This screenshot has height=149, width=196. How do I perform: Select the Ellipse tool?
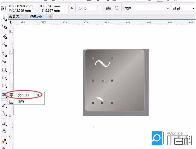point(4,78)
